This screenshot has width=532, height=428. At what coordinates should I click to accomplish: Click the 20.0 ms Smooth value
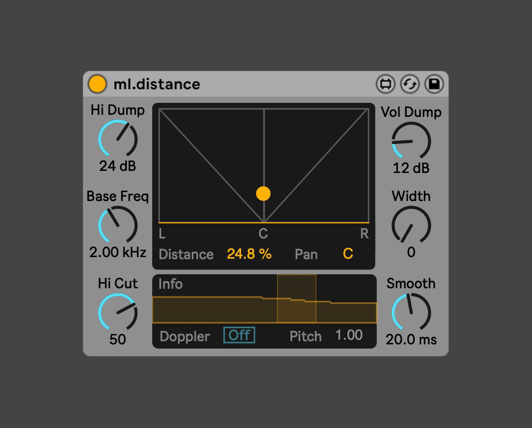411,340
